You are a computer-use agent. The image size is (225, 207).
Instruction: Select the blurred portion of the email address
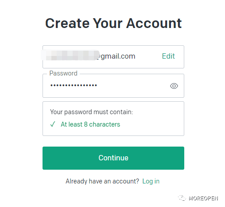click(70, 56)
